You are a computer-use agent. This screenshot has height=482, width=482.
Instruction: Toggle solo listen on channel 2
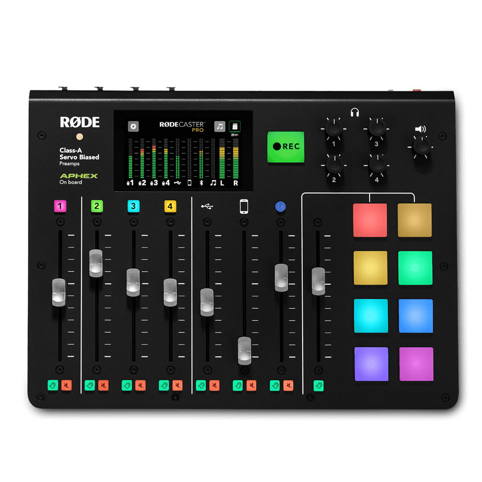click(x=89, y=386)
